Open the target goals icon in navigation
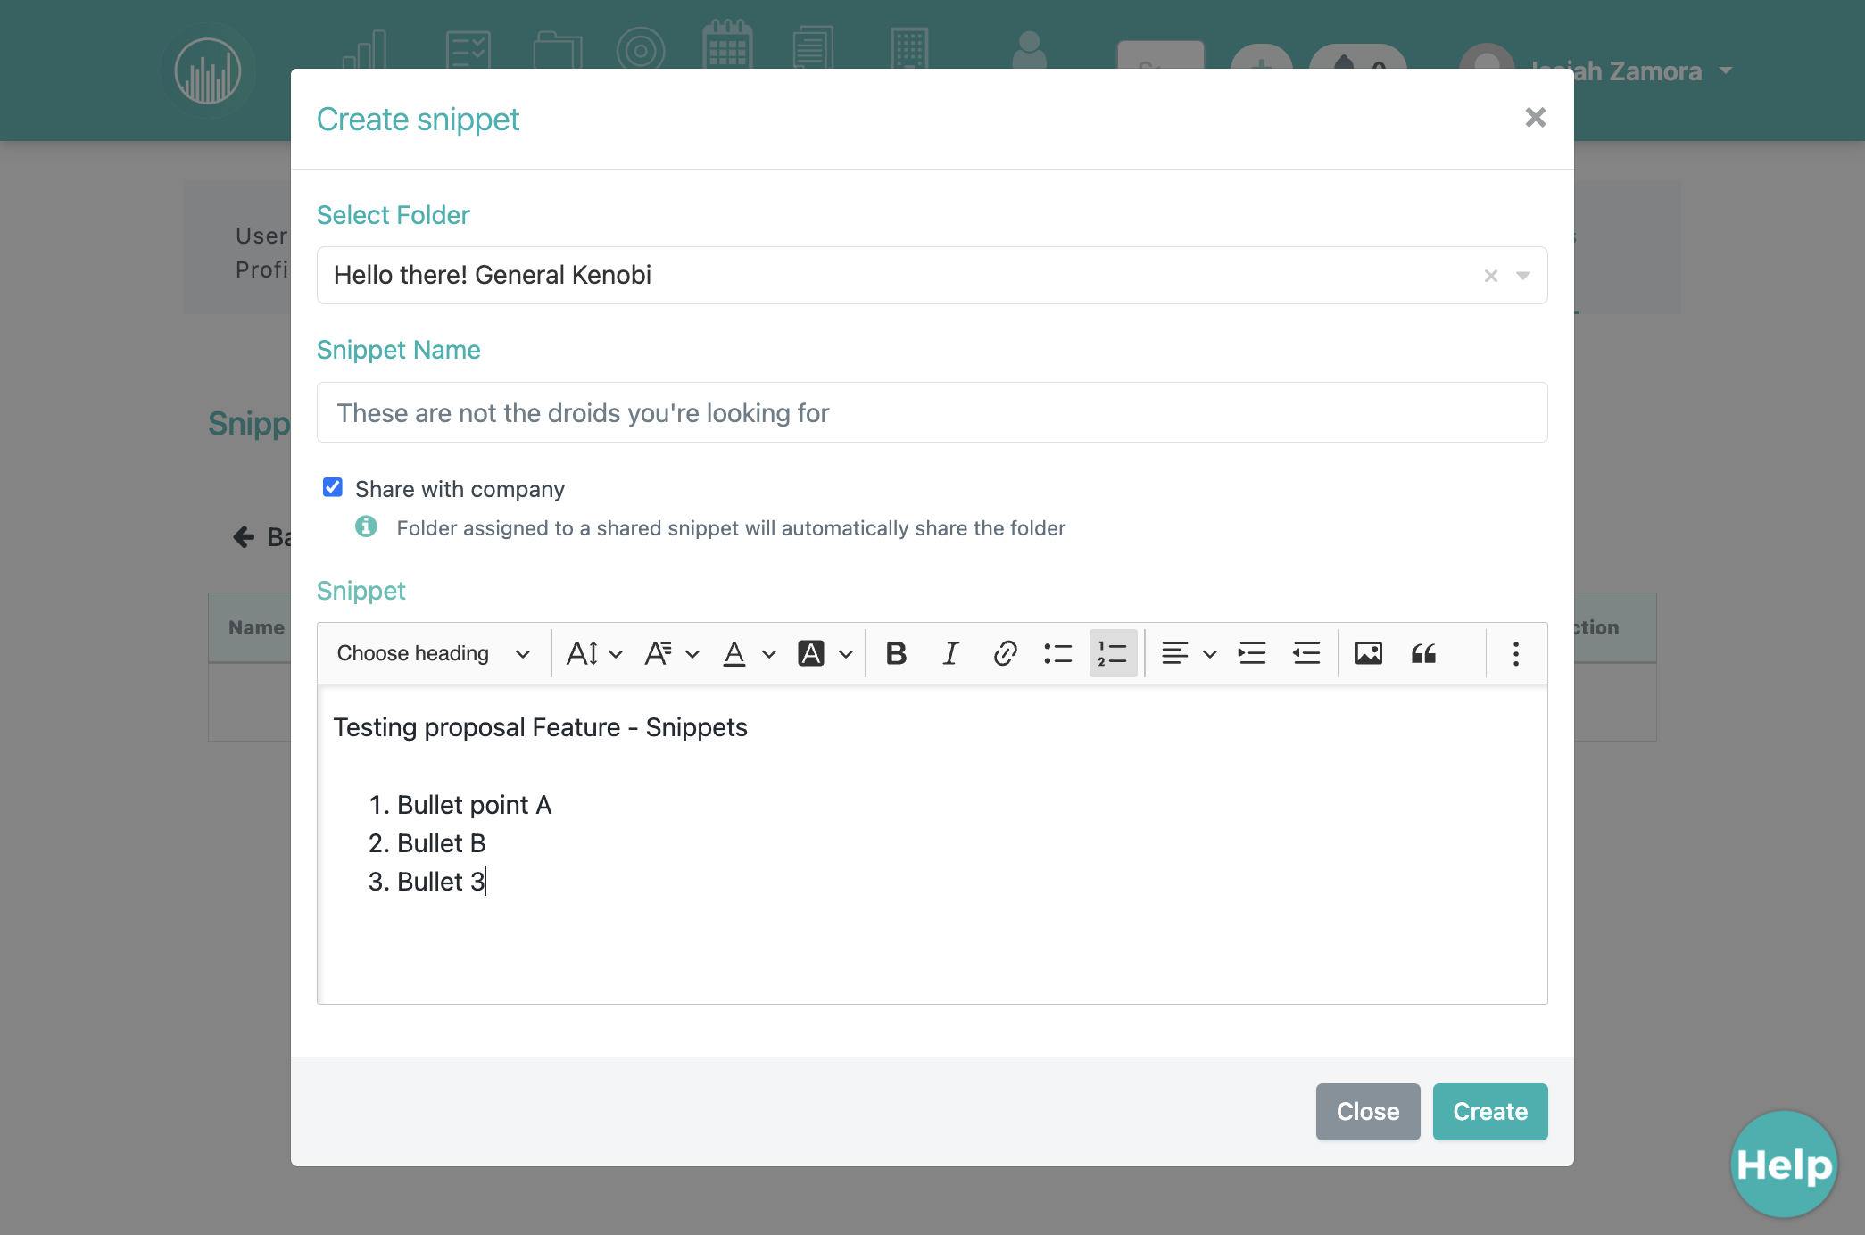The image size is (1865, 1235). [641, 49]
